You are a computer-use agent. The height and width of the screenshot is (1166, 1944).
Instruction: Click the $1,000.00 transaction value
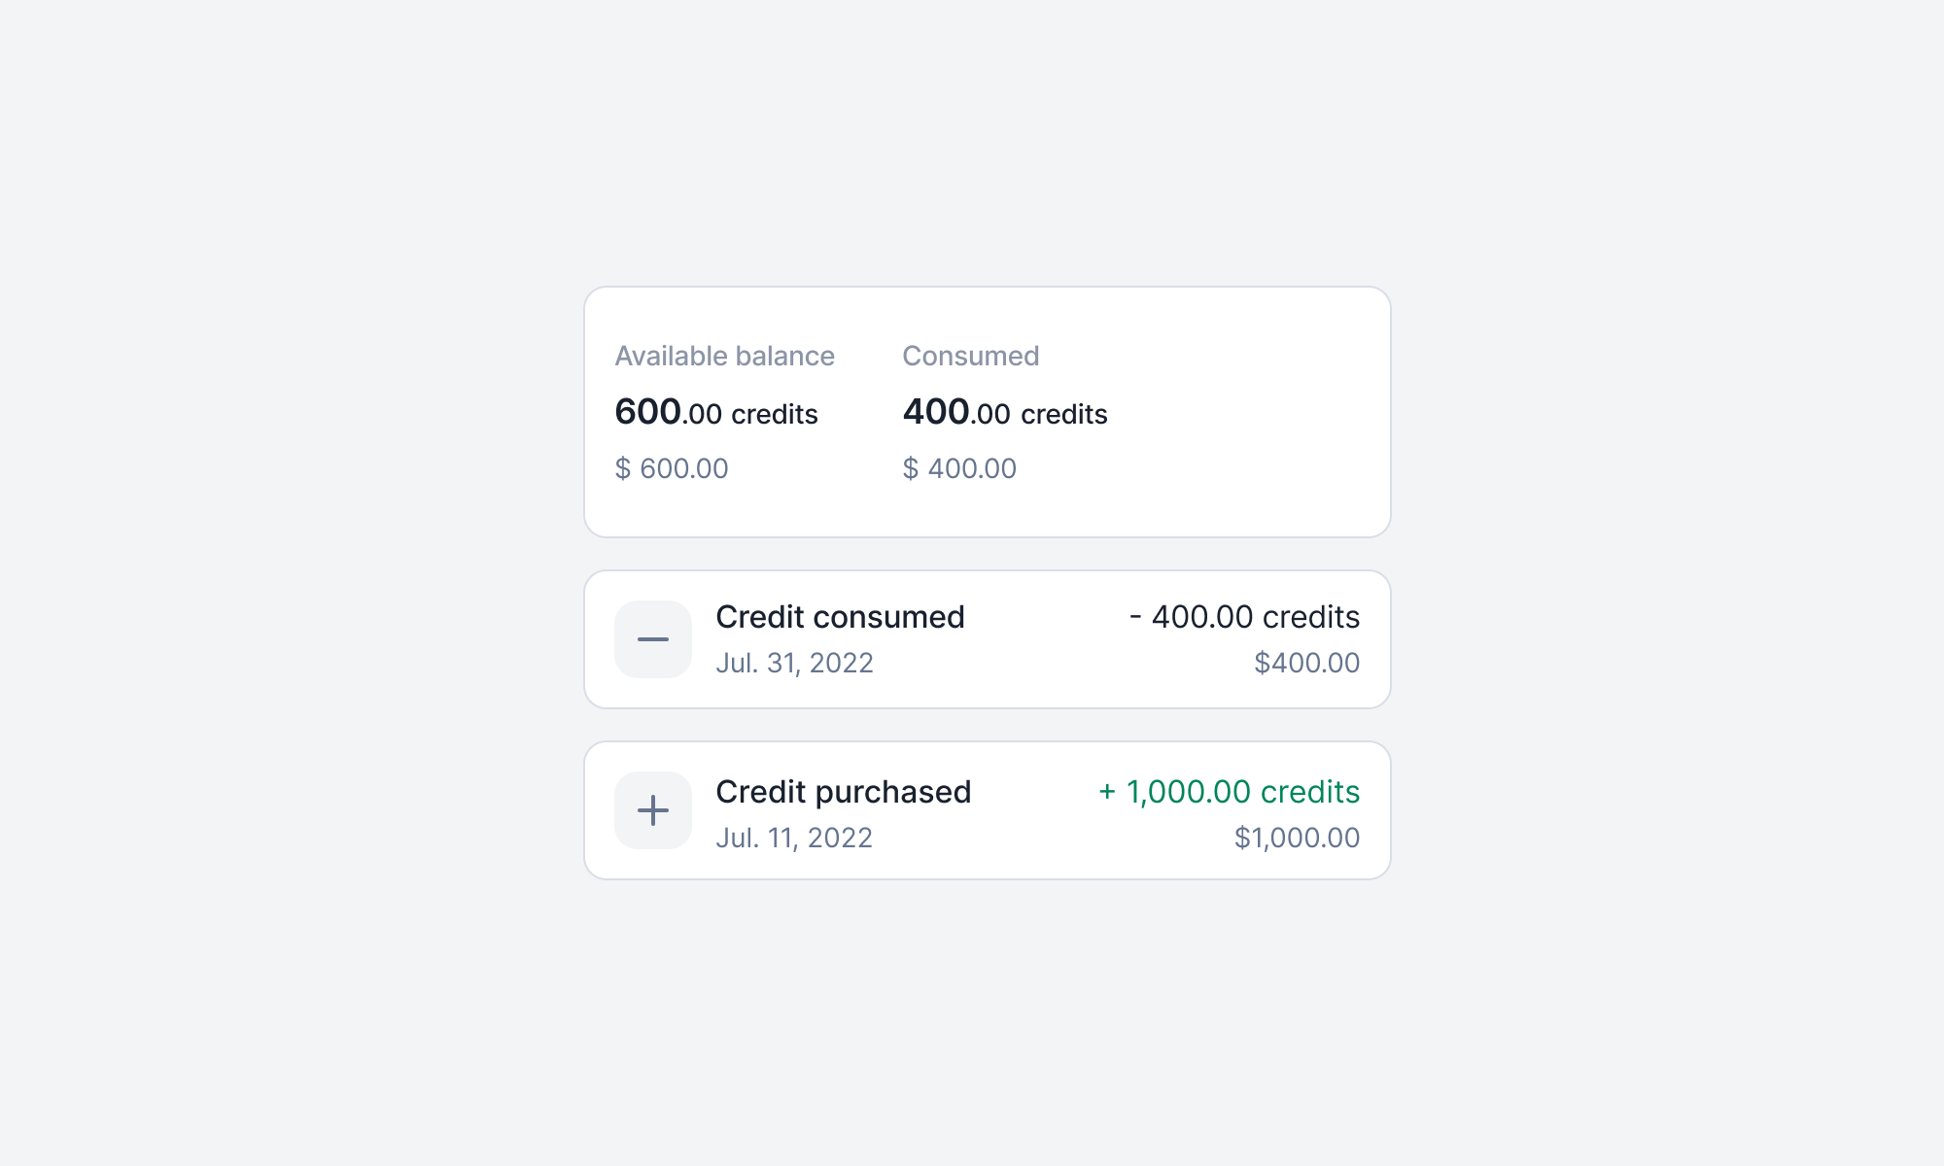click(x=1297, y=838)
